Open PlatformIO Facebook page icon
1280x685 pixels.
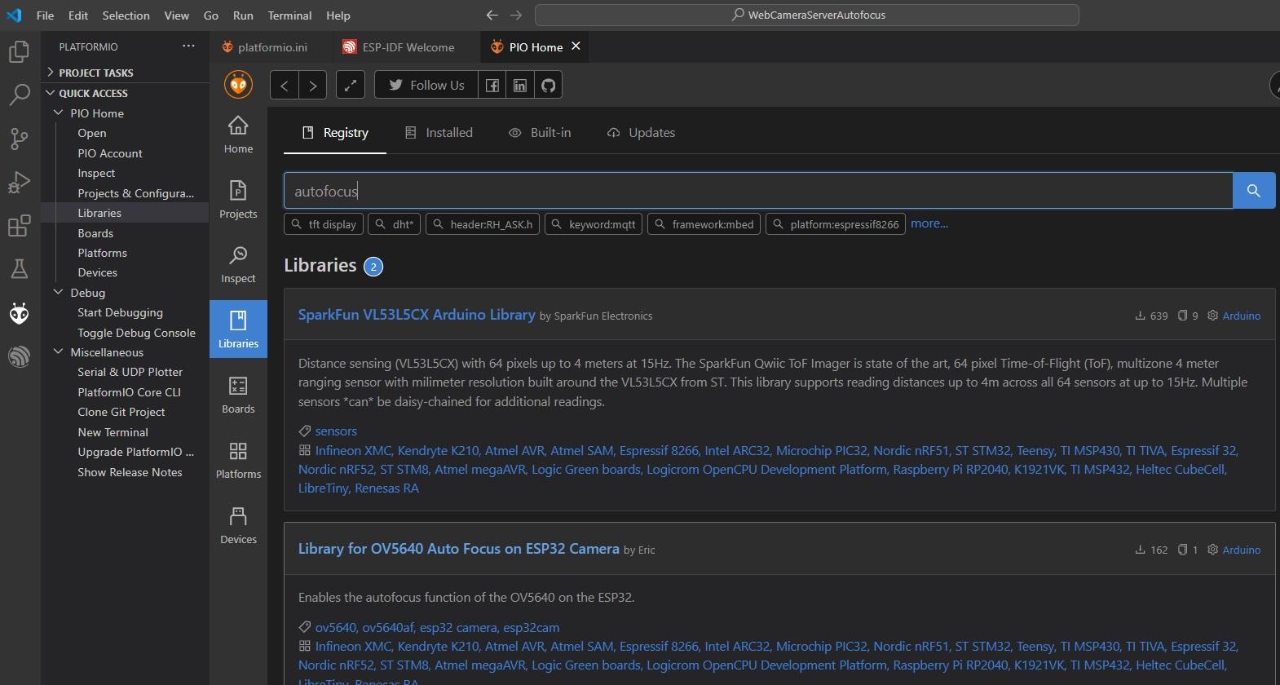pos(492,85)
